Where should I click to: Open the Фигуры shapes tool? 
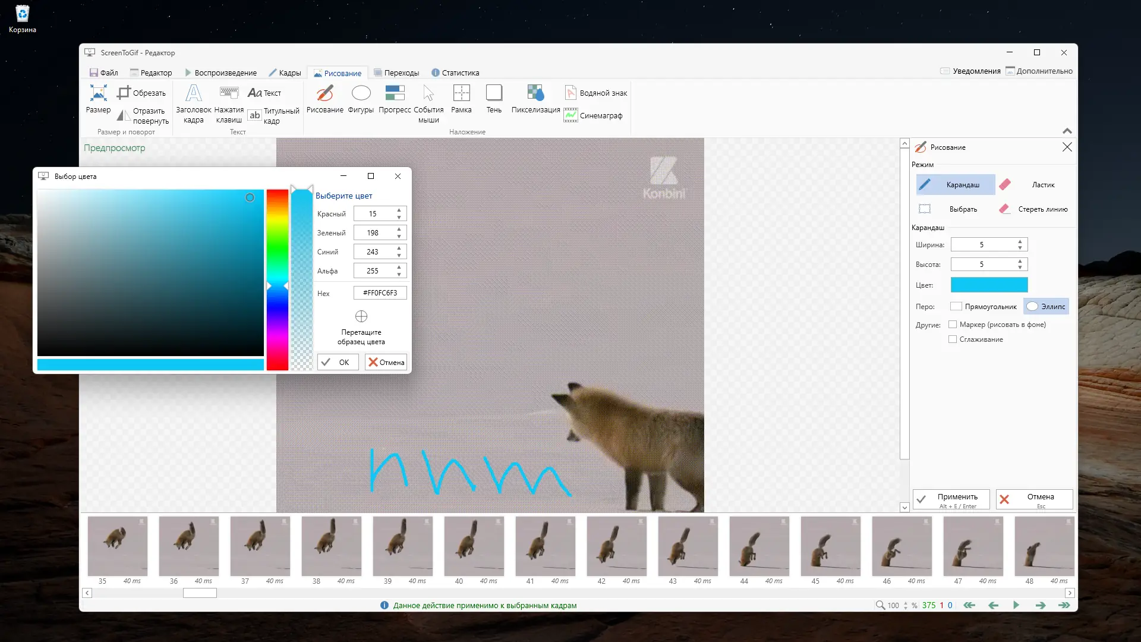[361, 99]
